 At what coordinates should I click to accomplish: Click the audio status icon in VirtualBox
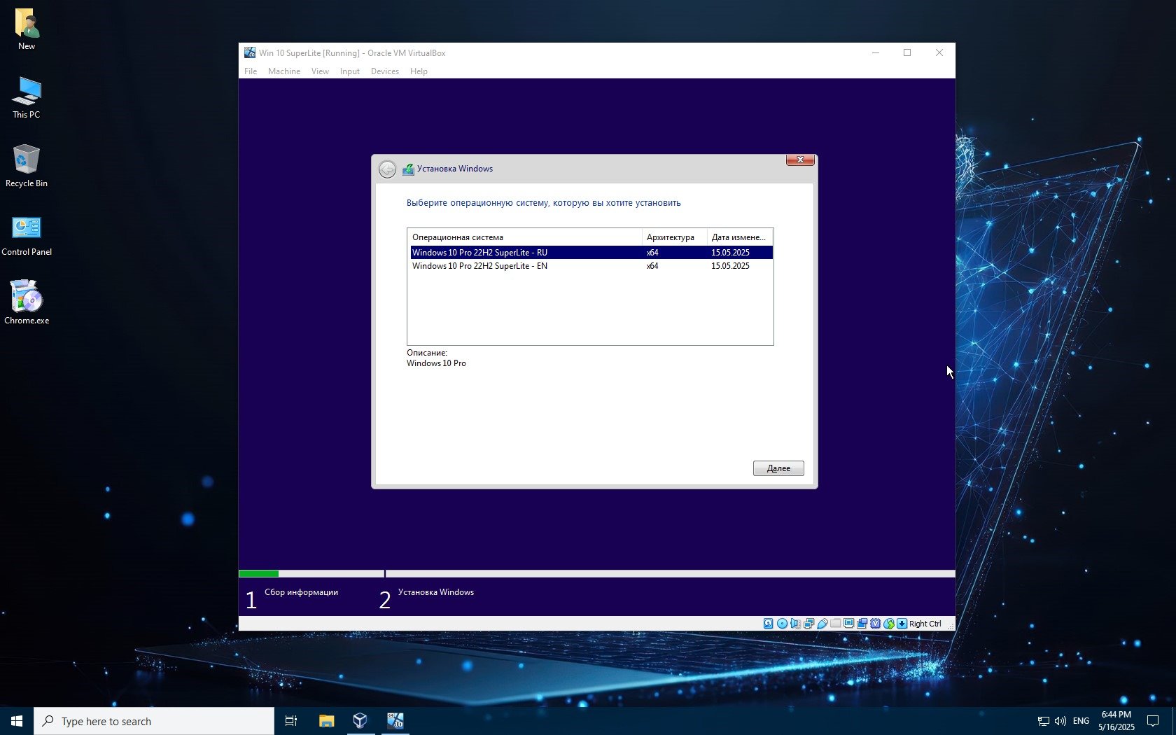click(795, 624)
